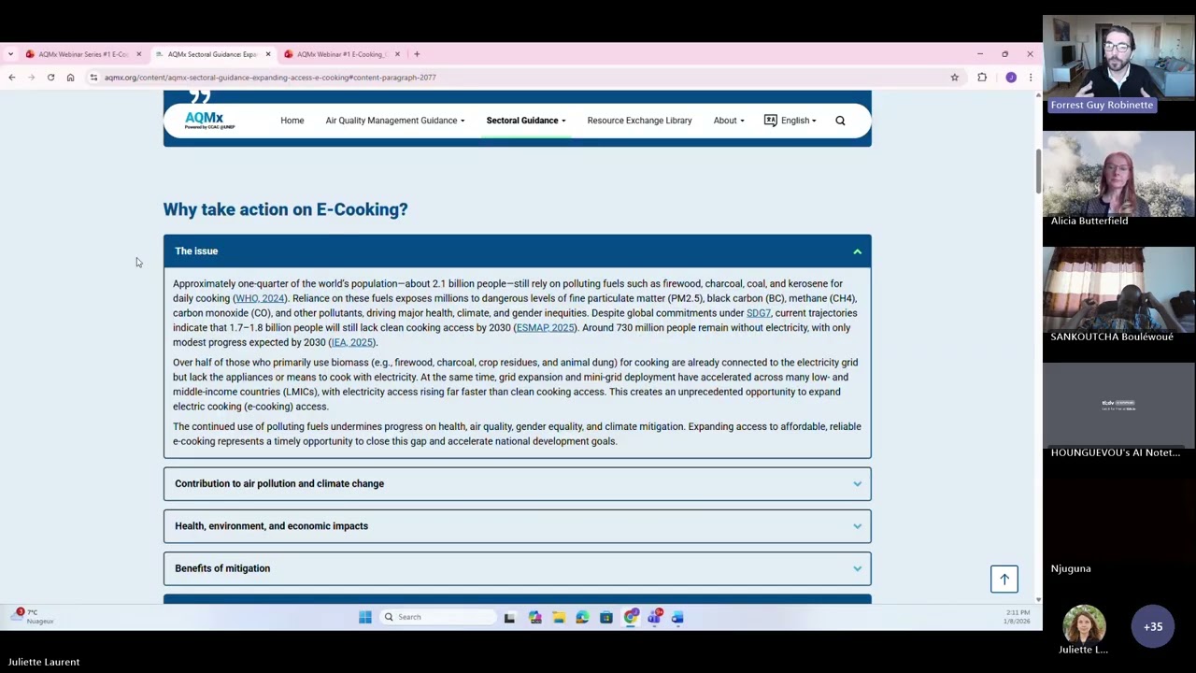The height and width of the screenshot is (673, 1196).
Task: Switch to Chrome on the taskbar
Action: [631, 617]
